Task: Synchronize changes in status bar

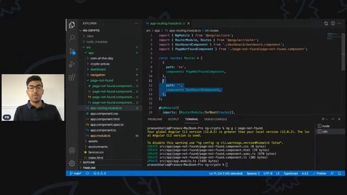Action: [x=87, y=173]
